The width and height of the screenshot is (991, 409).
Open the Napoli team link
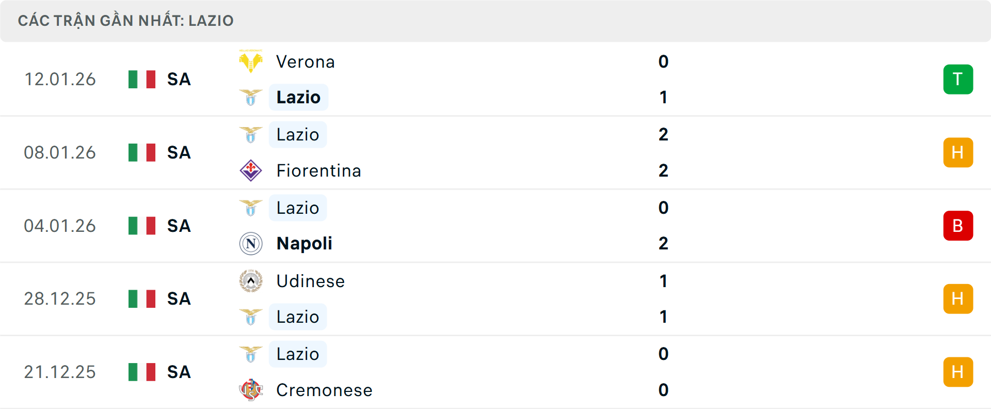[305, 243]
